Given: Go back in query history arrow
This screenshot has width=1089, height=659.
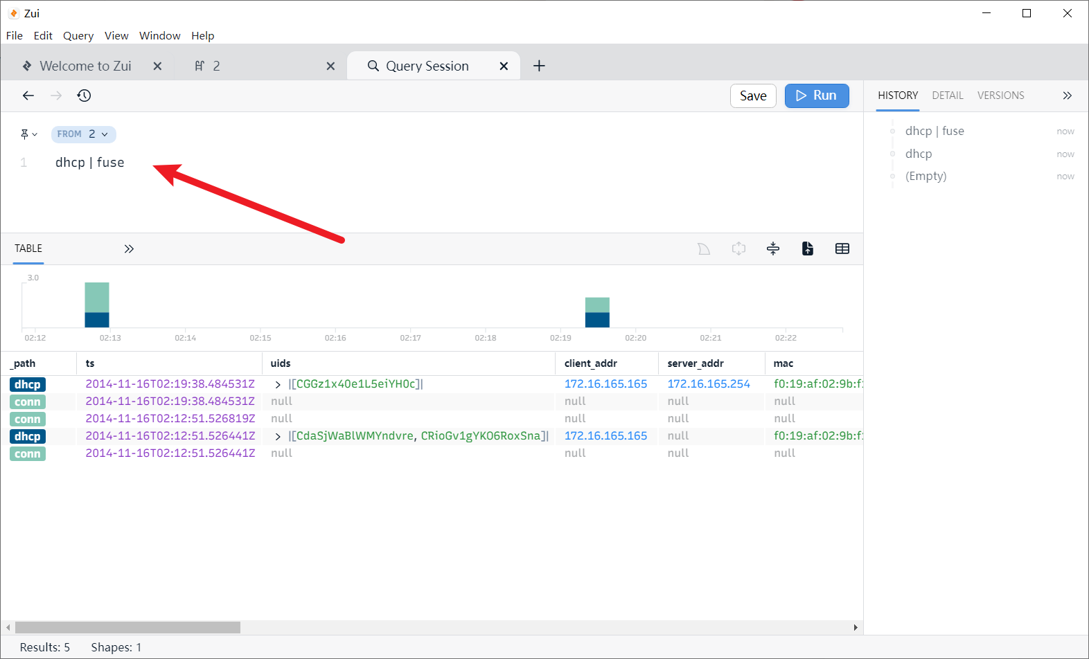Looking at the screenshot, I should (x=28, y=96).
